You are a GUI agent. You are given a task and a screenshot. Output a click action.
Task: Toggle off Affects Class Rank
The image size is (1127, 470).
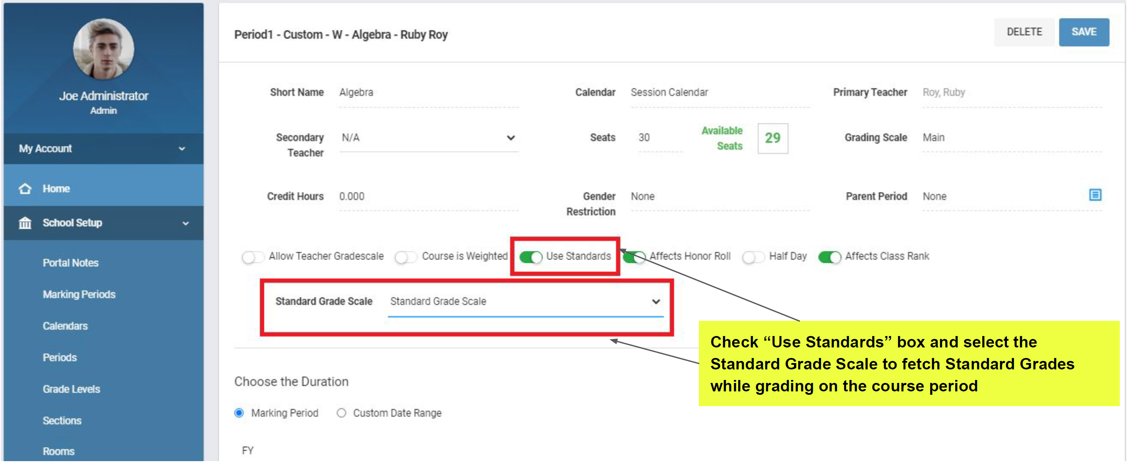(x=829, y=257)
